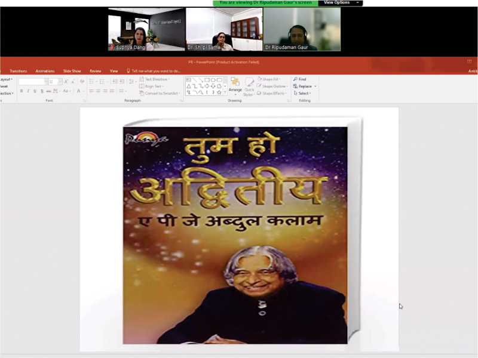Align text left
This screenshot has width=478, height=358.
pos(91,91)
